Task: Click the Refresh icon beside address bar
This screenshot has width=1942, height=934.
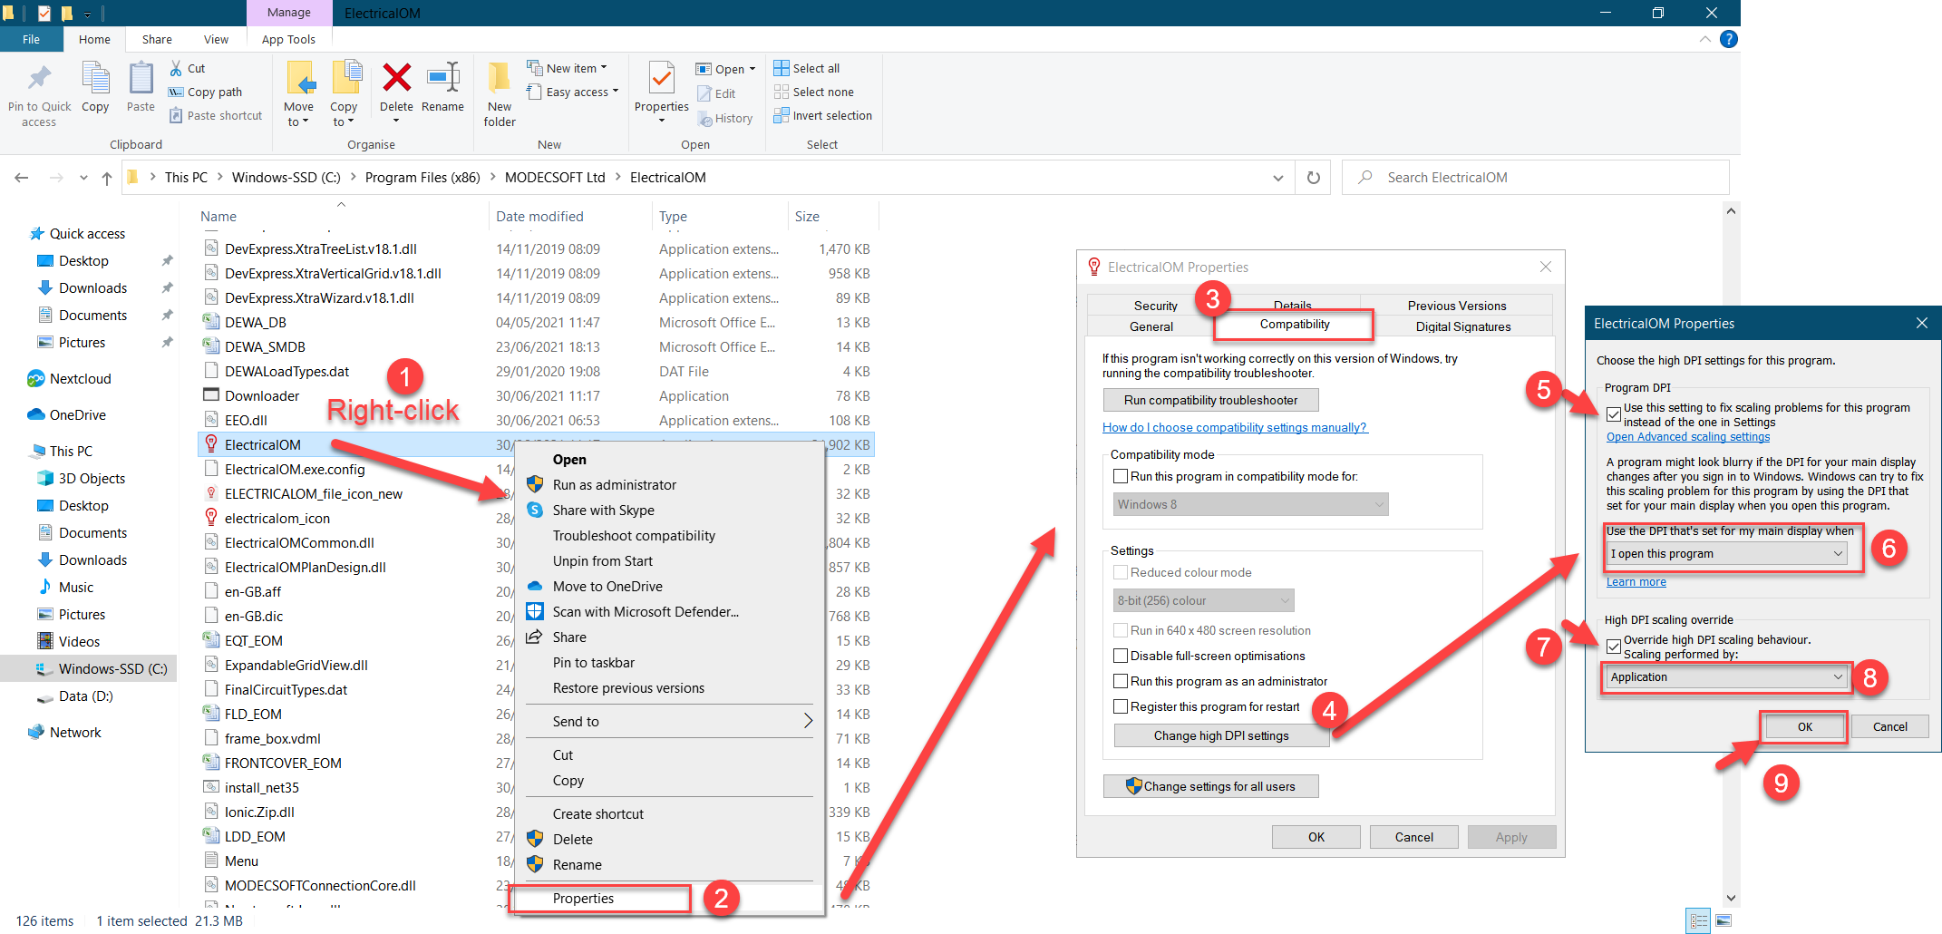Action: click(x=1313, y=178)
